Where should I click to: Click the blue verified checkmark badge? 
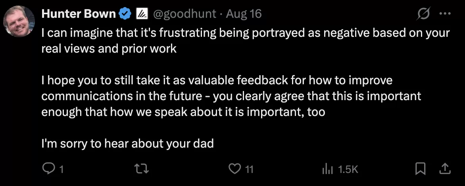125,13
